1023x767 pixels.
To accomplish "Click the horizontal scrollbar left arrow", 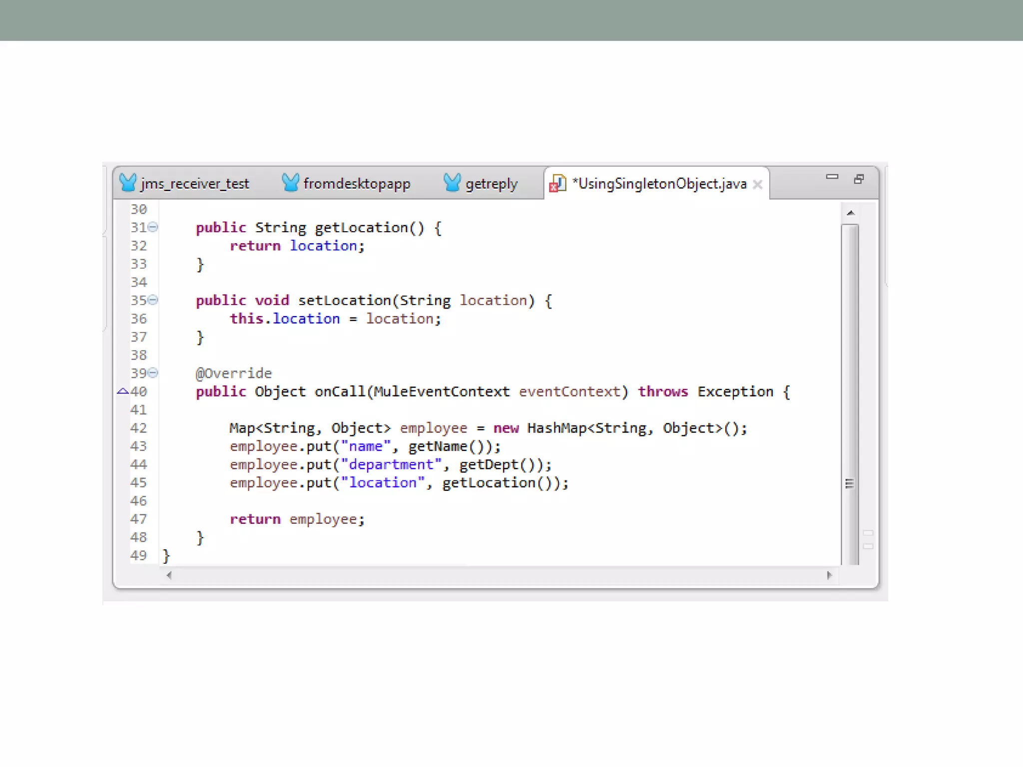I will pos(169,575).
